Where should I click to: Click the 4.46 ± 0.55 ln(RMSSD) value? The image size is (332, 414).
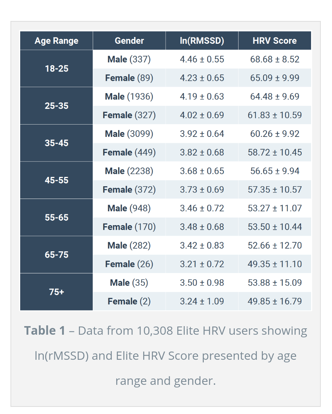[x=202, y=59]
